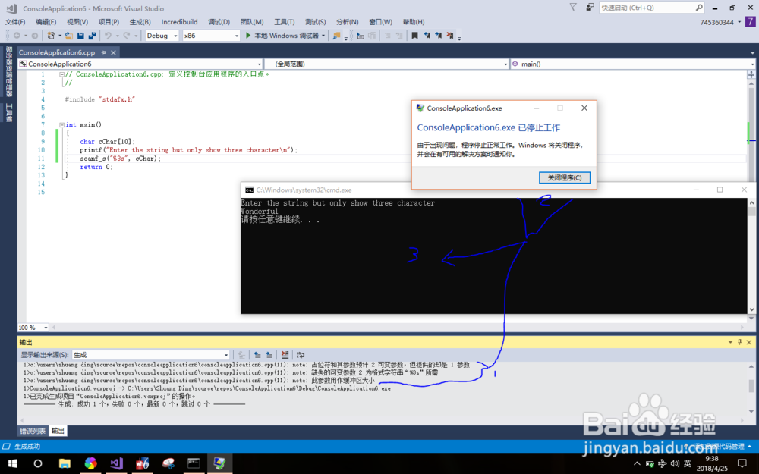Click the Windows Start button
This screenshot has height=474, width=759.
click(x=12, y=463)
